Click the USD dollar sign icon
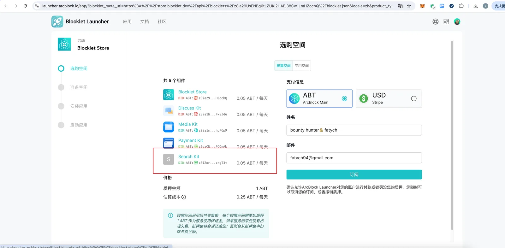 tap(364, 98)
